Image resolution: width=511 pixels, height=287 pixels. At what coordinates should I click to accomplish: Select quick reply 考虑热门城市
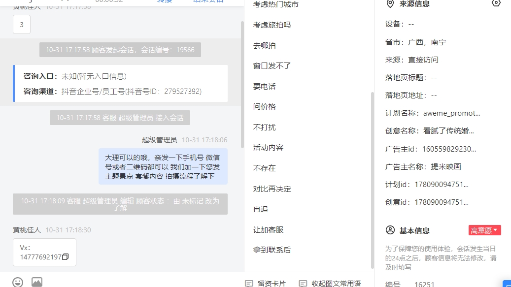coord(276,4)
